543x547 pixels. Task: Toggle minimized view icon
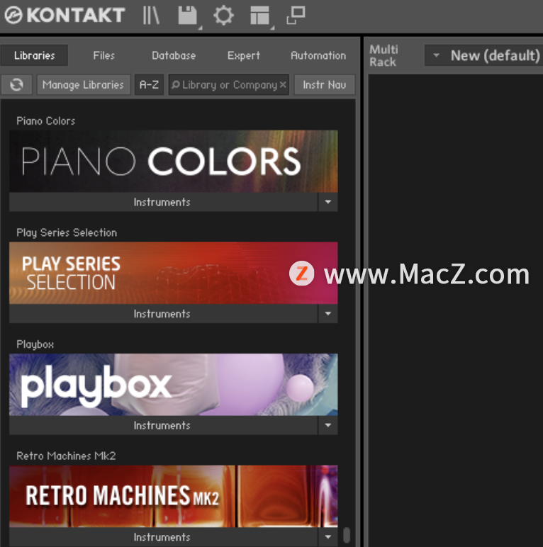296,16
